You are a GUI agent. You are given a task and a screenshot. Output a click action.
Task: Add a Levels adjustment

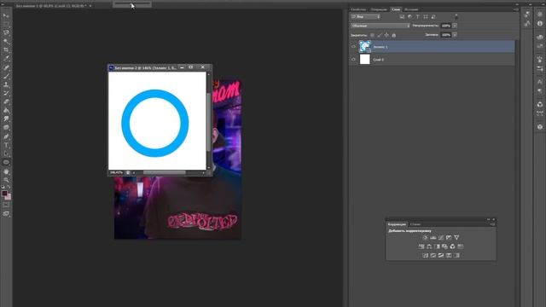(433, 237)
